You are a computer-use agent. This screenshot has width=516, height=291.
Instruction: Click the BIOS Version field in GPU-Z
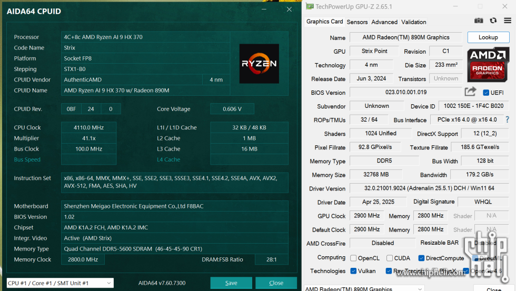(406, 92)
